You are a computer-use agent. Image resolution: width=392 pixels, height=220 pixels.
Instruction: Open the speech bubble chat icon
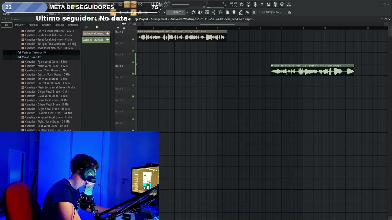pos(282,4)
